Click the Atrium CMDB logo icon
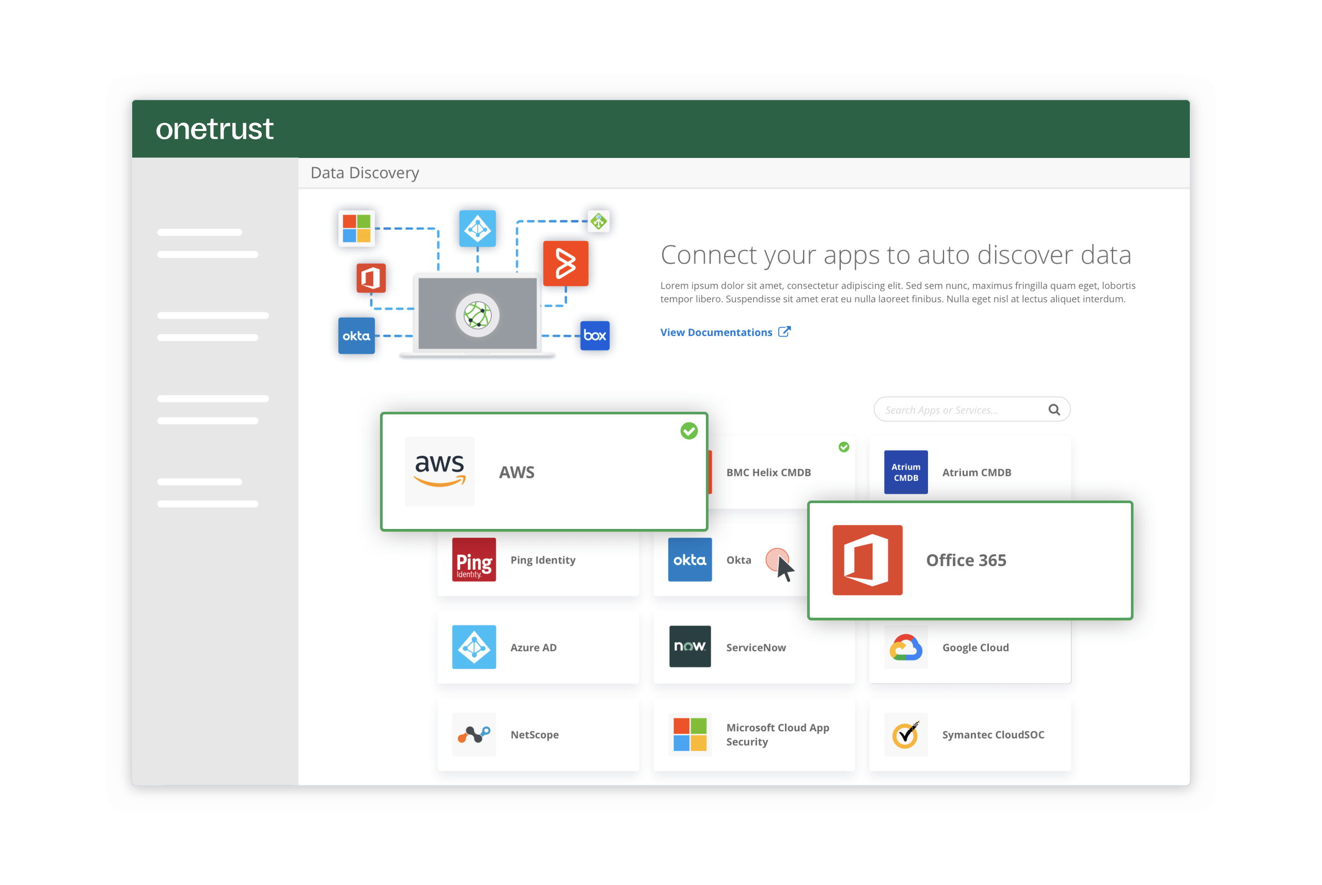This screenshot has height=885, width=1322. pyautogui.click(x=905, y=472)
